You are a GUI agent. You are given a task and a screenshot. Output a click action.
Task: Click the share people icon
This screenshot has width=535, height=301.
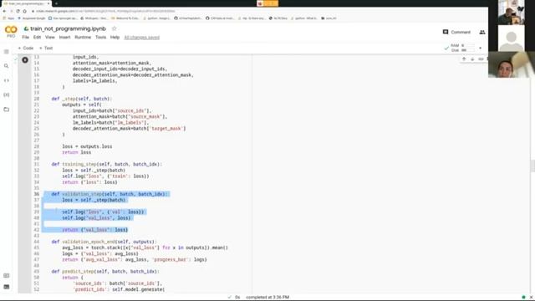pyautogui.click(x=482, y=32)
